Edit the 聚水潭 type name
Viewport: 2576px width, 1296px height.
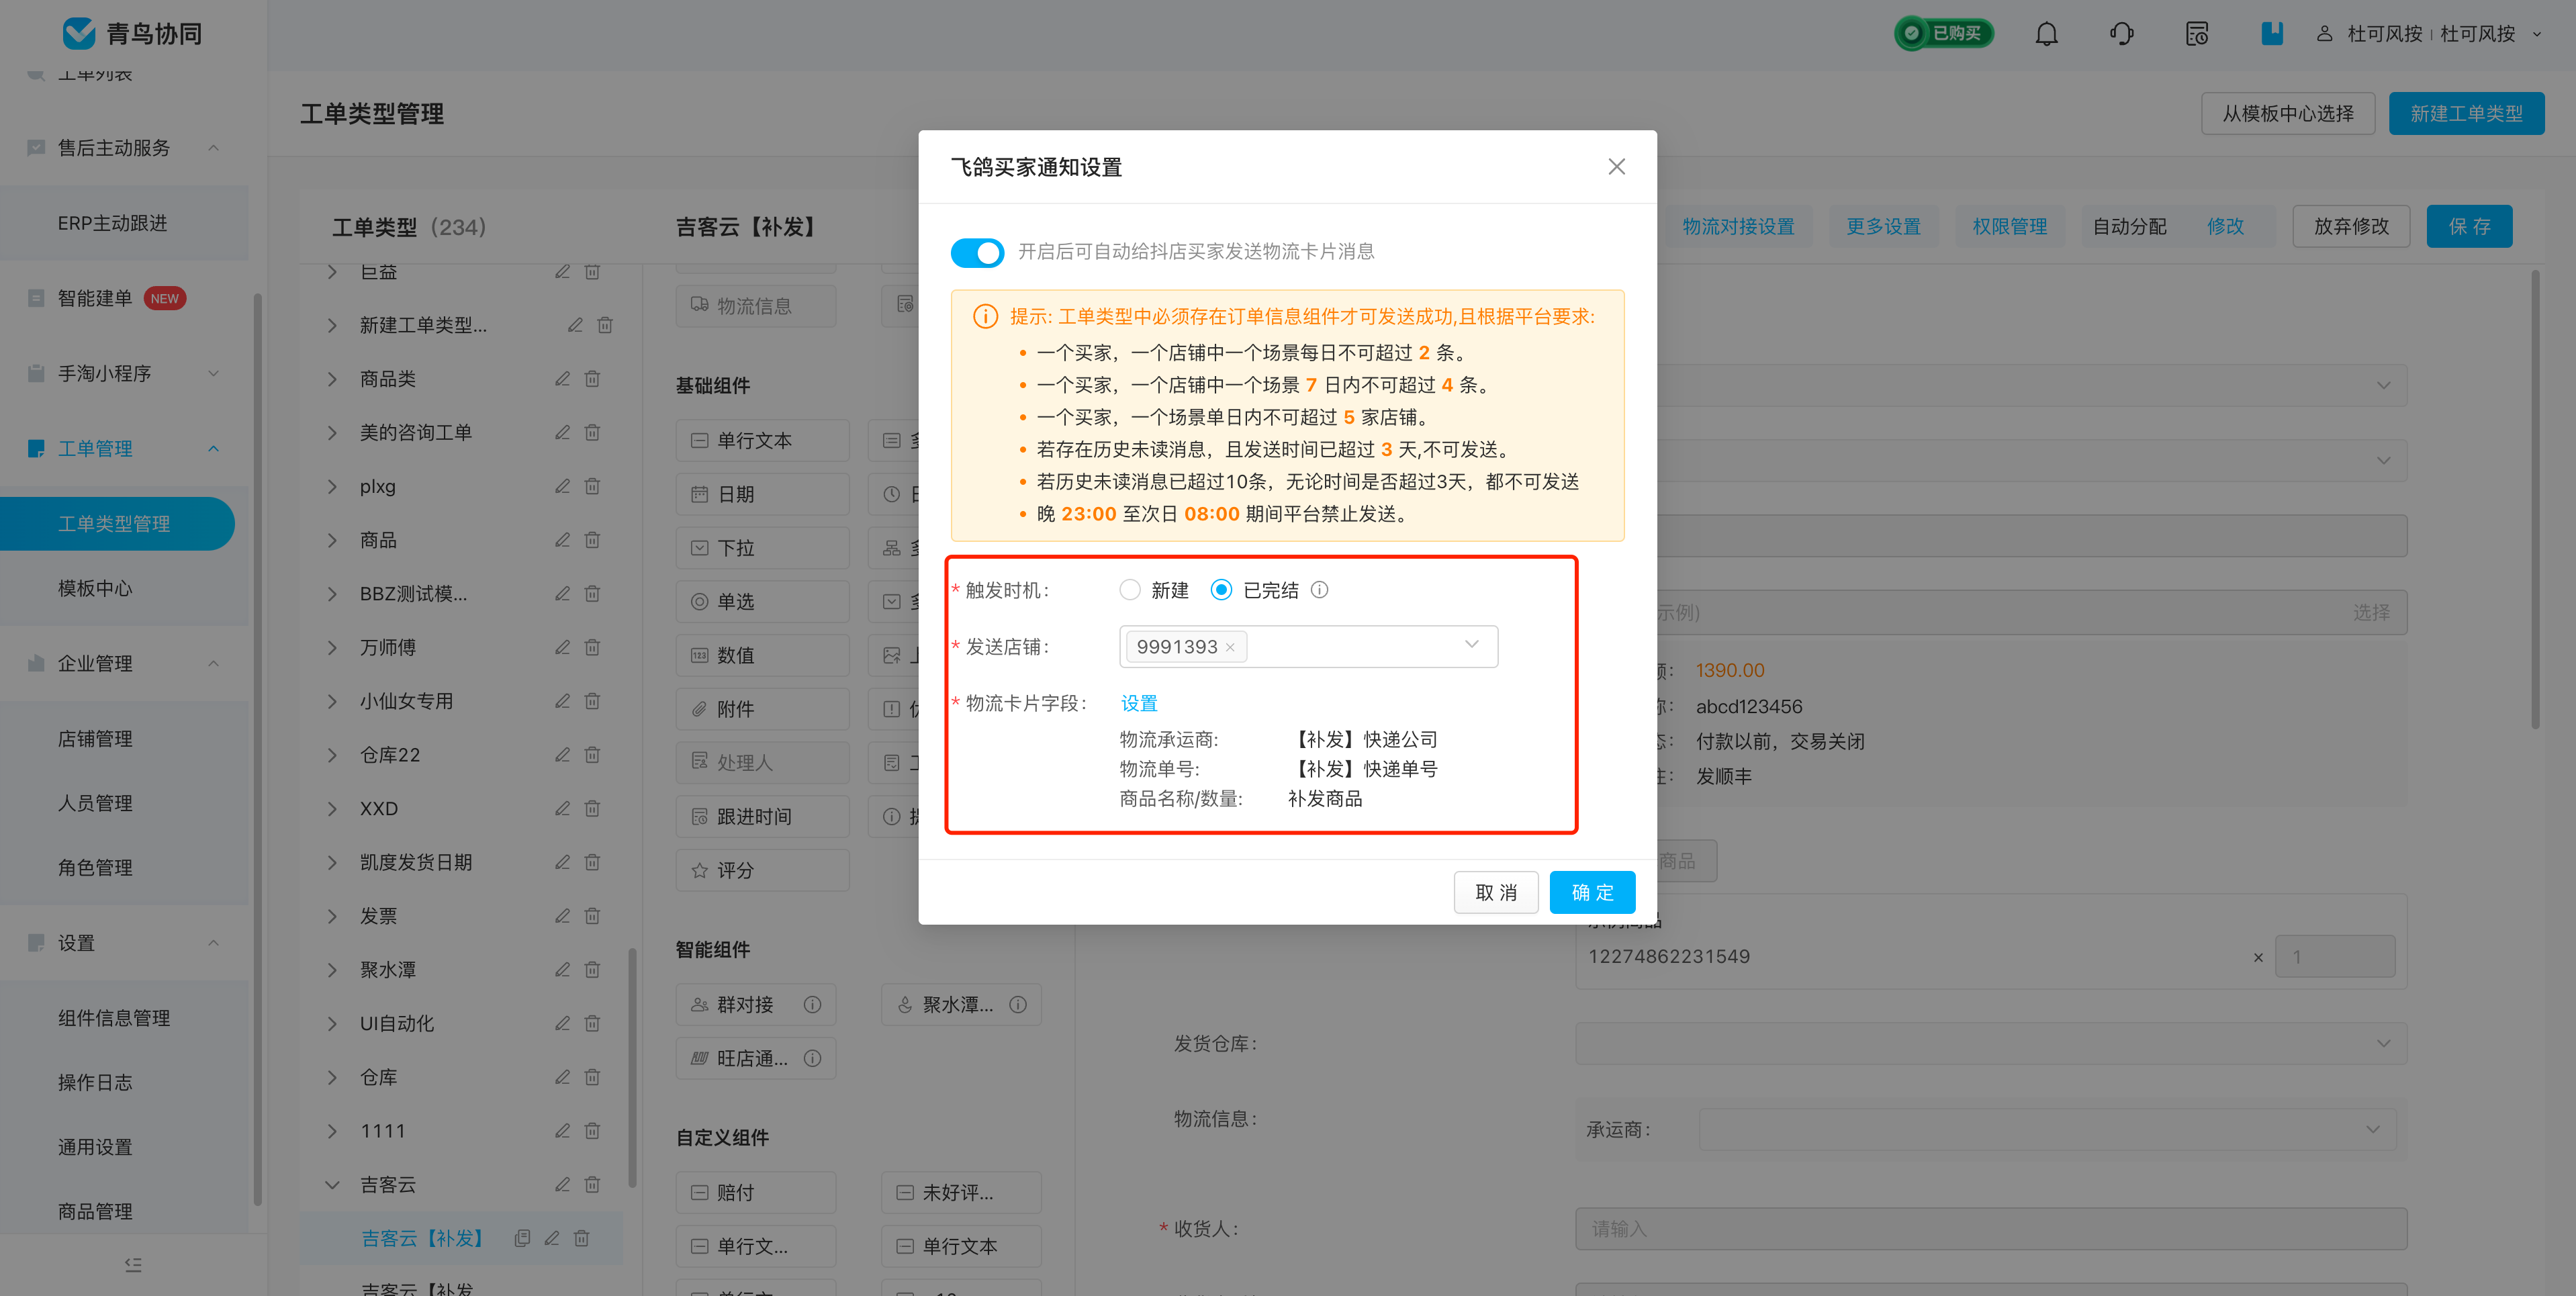pos(562,970)
